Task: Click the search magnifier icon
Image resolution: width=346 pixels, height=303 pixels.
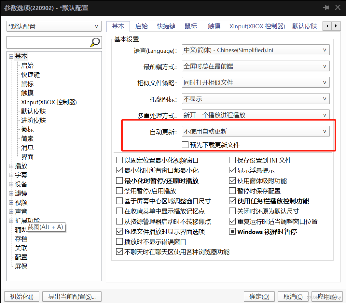Action: pos(94,42)
